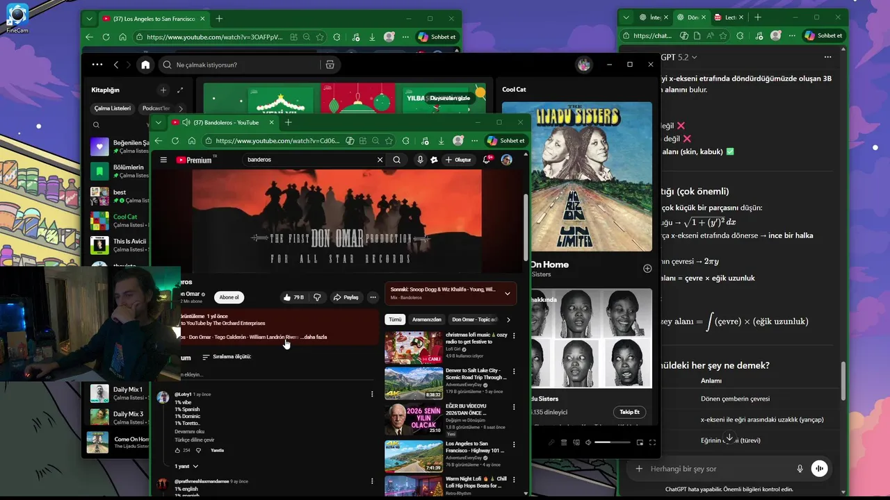Show more Spotify library filter chips
This screenshot has height=500, width=890.
181,108
